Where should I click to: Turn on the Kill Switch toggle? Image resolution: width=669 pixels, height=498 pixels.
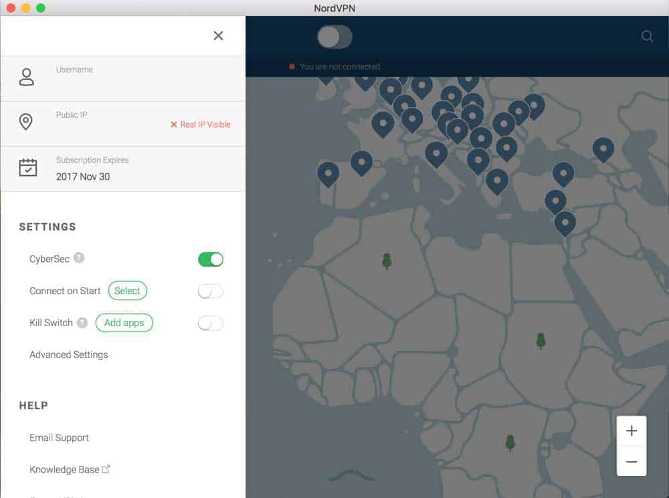click(211, 323)
